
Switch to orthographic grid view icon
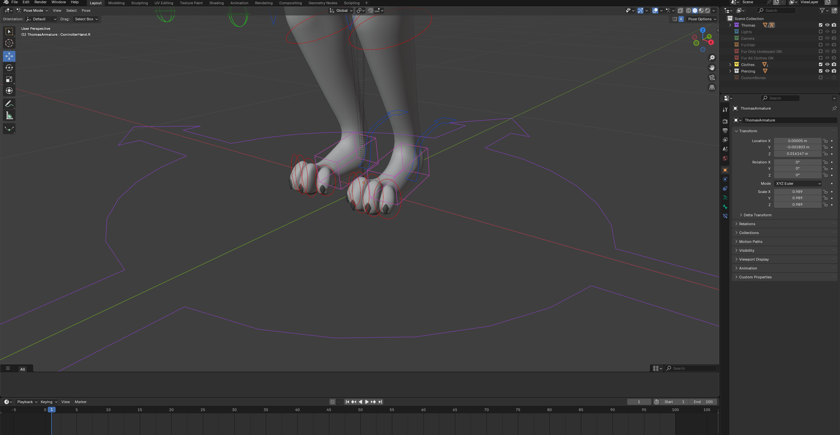point(712,87)
